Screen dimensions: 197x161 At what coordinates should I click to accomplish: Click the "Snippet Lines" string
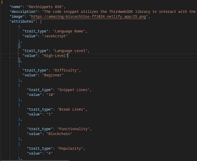pyautogui.click(x=73, y=90)
